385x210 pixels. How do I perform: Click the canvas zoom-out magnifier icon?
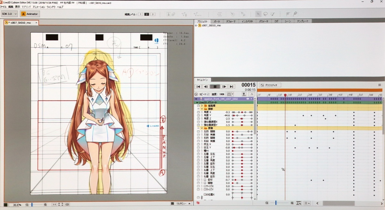pos(27,204)
